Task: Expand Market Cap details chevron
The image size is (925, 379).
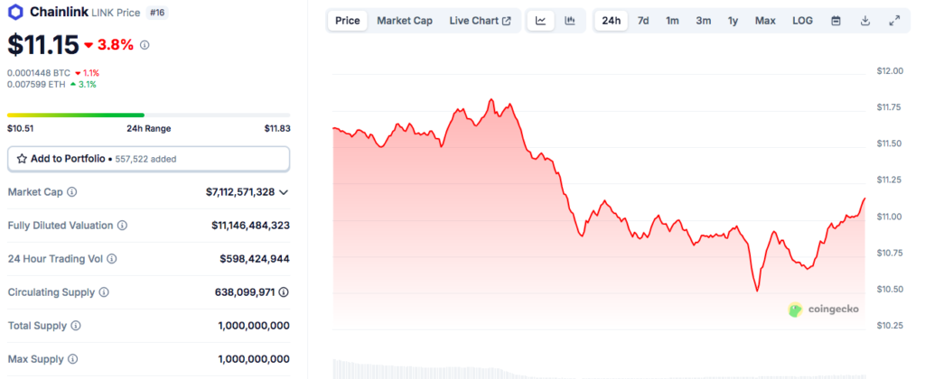Action: 284,192
